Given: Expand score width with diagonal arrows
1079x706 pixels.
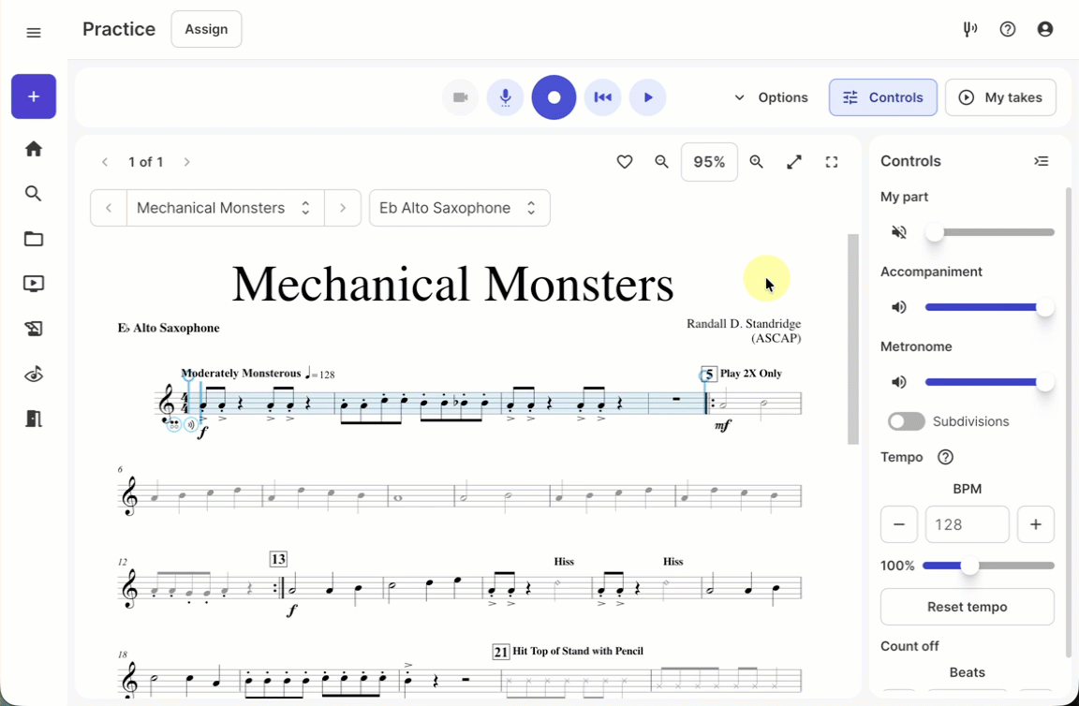Looking at the screenshot, I should (x=794, y=162).
